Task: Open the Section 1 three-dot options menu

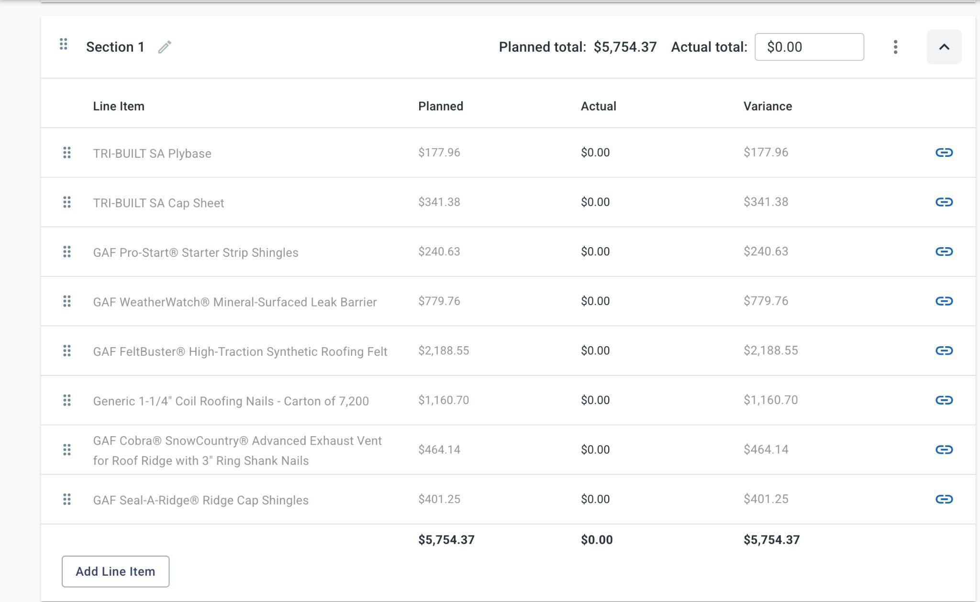Action: click(895, 47)
